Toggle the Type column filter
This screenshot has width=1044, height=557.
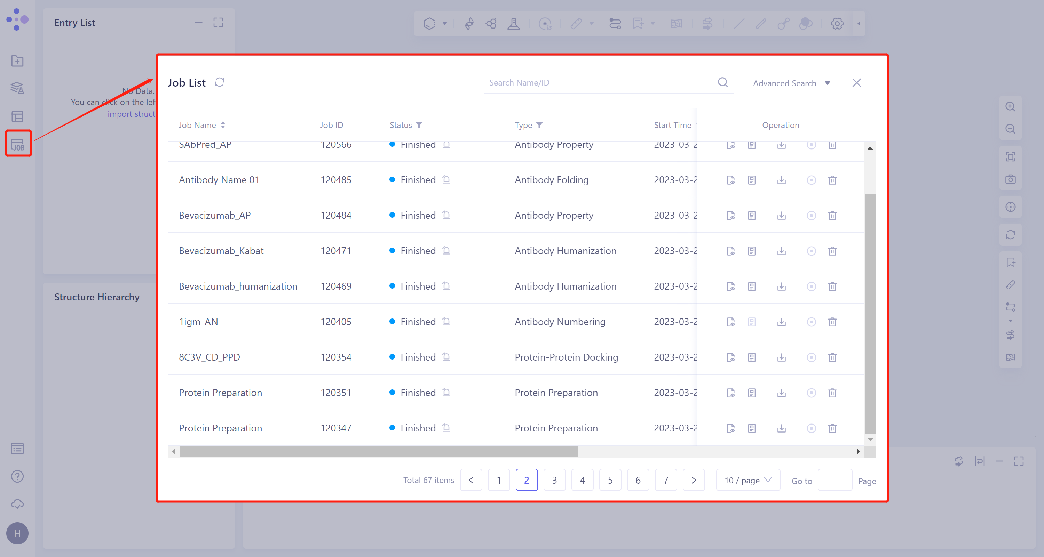click(x=540, y=125)
